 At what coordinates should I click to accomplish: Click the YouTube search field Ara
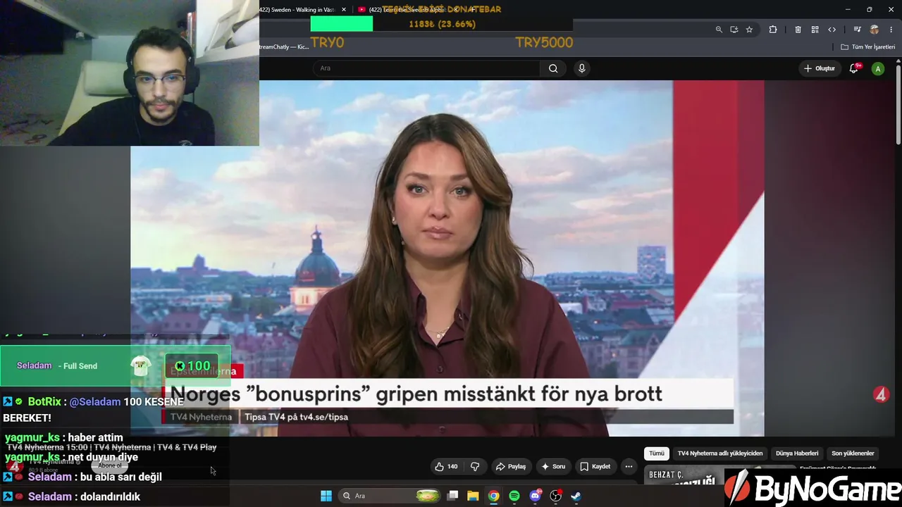tap(426, 68)
